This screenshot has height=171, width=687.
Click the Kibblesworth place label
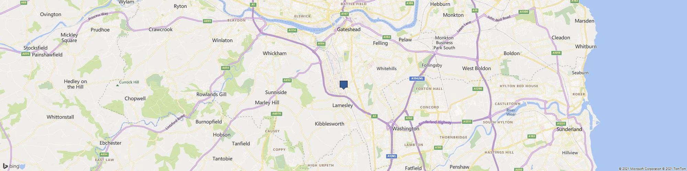coord(329,124)
